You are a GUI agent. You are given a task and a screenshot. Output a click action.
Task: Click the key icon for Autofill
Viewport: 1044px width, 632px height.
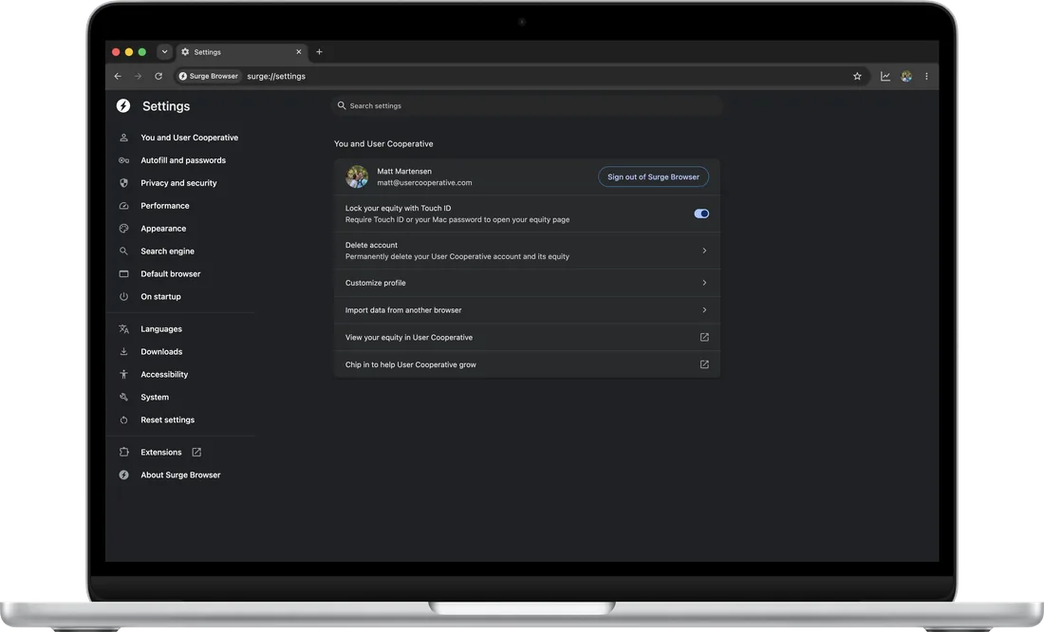(x=123, y=160)
